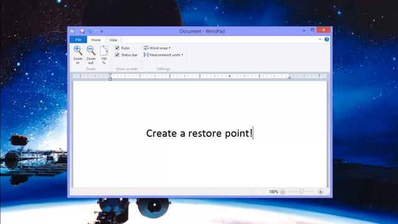Open the Measurement units dropdown

pos(164,55)
